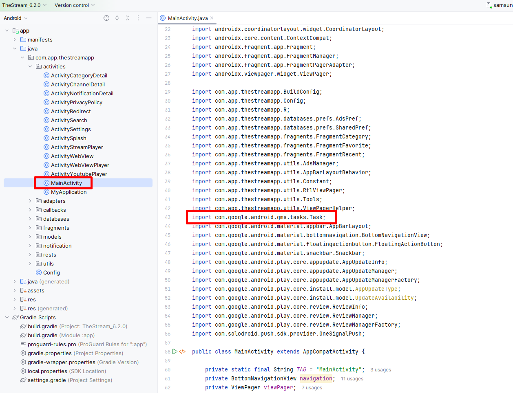
Task: Click the '3 usages' hint beside TAG
Action: [380, 369]
